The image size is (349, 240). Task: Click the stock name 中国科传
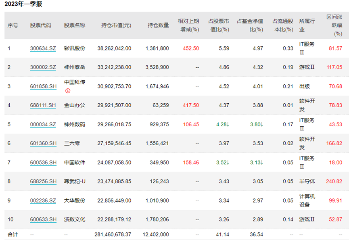tap(75, 82)
